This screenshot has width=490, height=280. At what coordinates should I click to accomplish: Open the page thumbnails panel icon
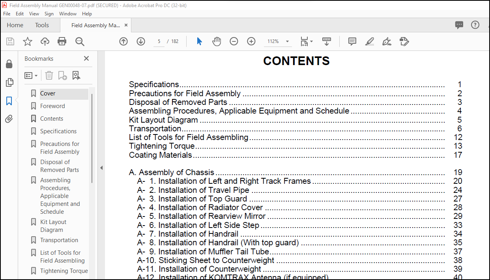[9, 82]
